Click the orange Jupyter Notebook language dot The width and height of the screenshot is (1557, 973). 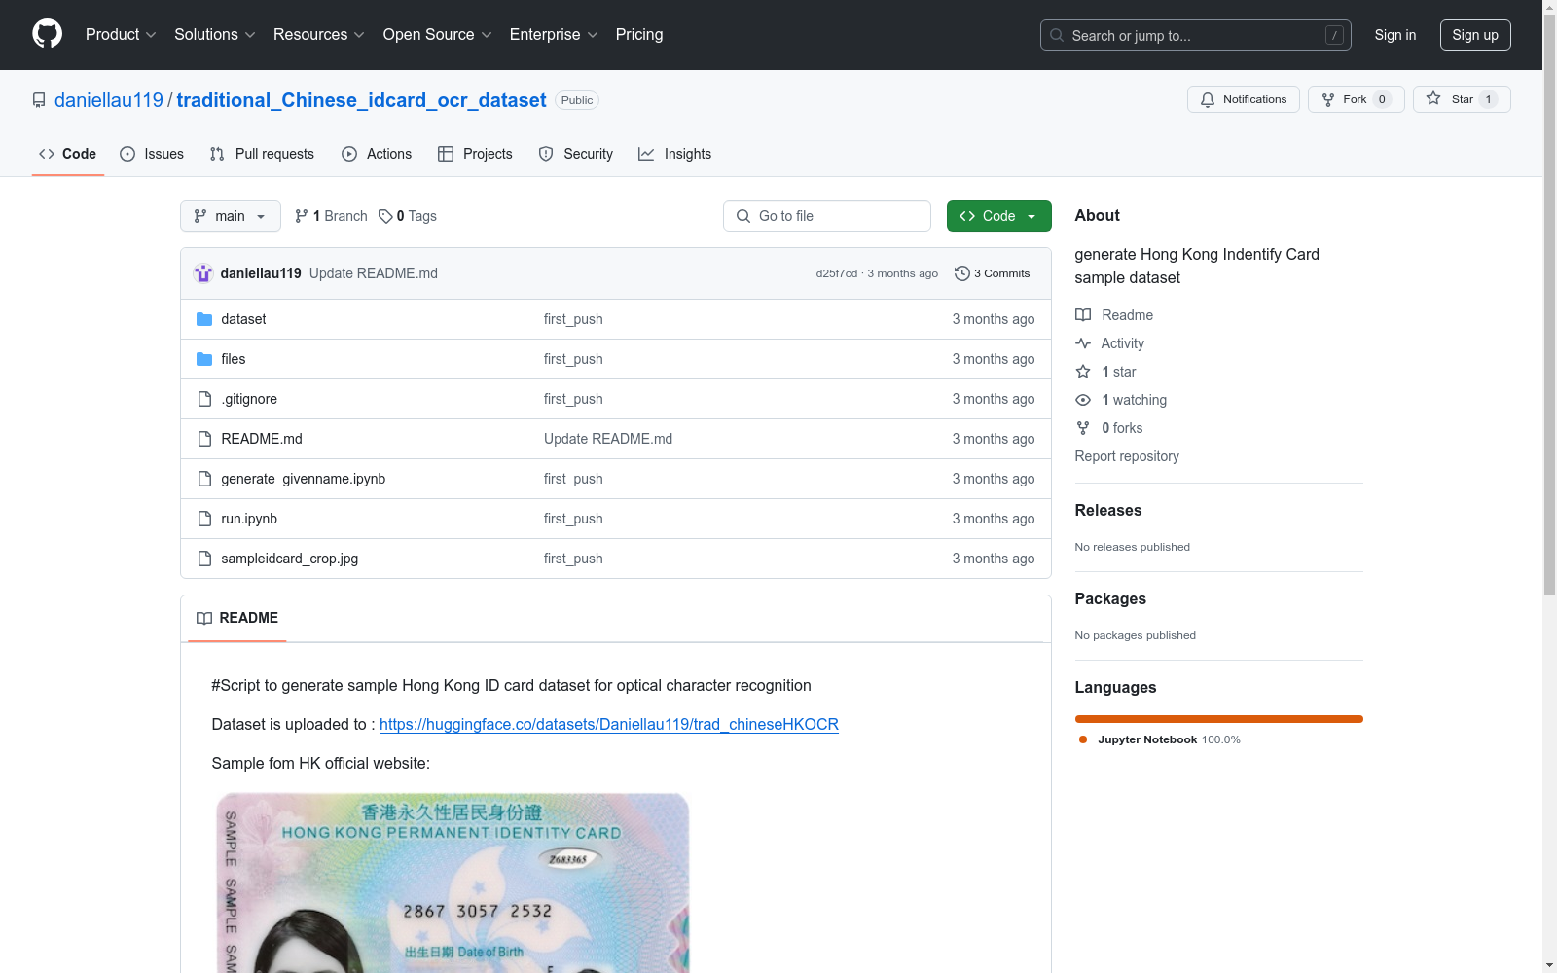[1083, 739]
